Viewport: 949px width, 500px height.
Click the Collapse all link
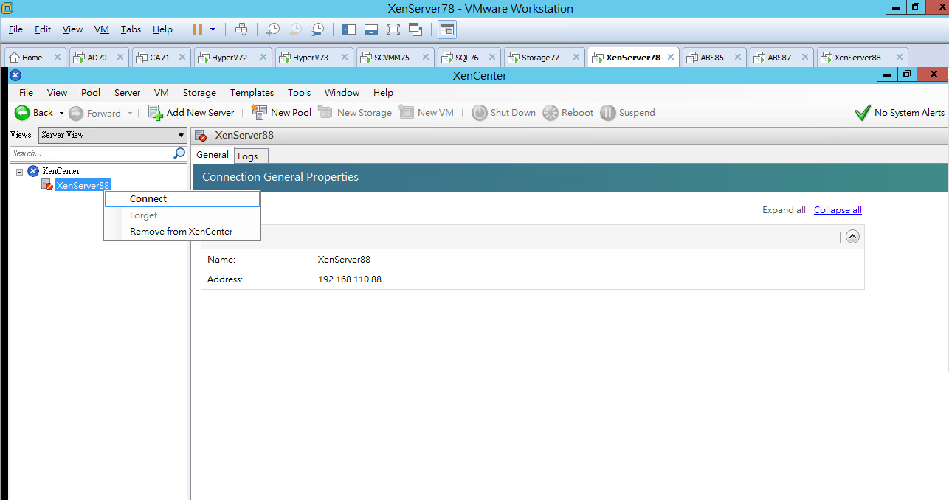pyautogui.click(x=838, y=210)
